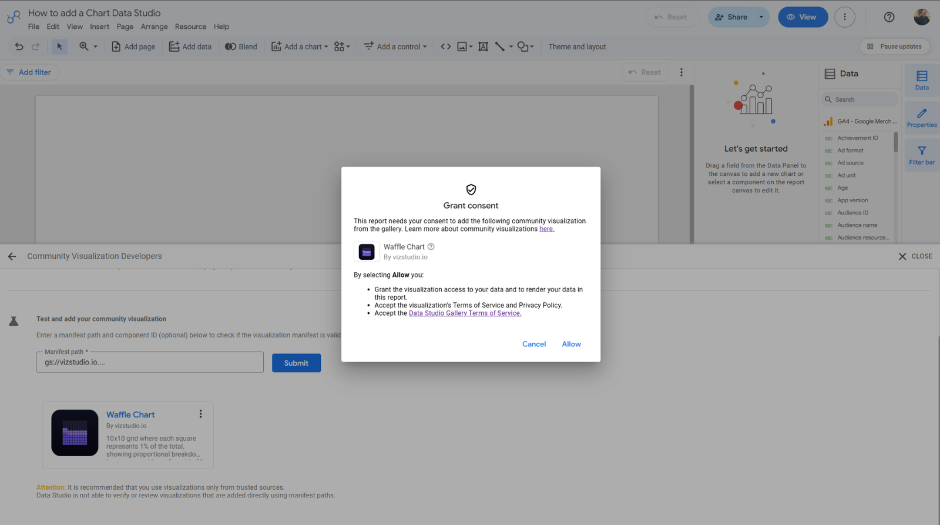Image resolution: width=940 pixels, height=525 pixels.
Task: Expand the Share dropdown arrow
Action: pos(761,17)
